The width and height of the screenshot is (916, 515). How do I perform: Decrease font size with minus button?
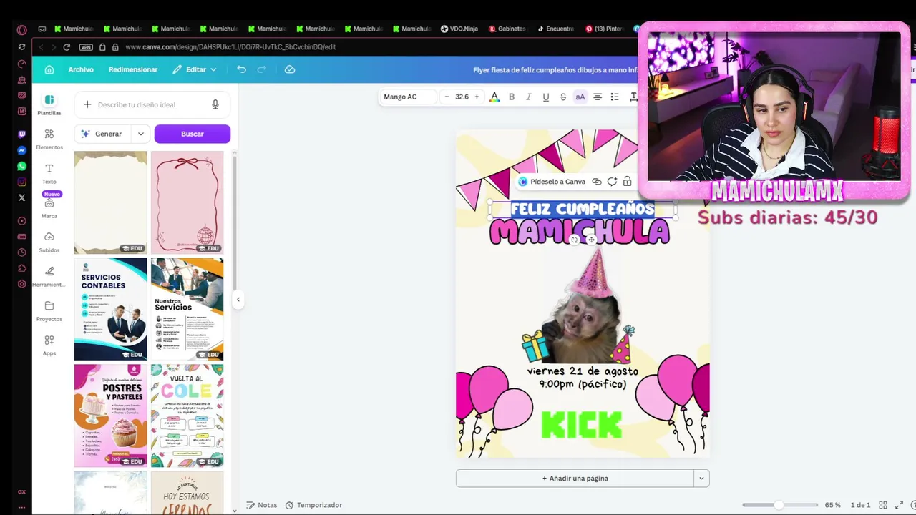pos(447,97)
